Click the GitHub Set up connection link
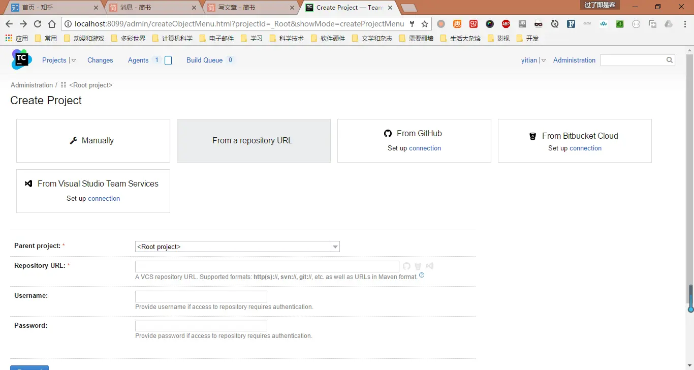Viewport: 694px width, 370px height. click(425, 148)
